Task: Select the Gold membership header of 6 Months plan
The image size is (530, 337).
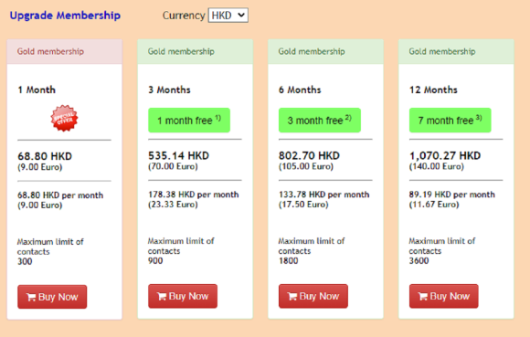Action: 325,51
